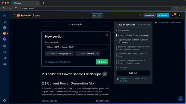Go to Thailand's Power Sector Landscape in ToC

coord(133,35)
